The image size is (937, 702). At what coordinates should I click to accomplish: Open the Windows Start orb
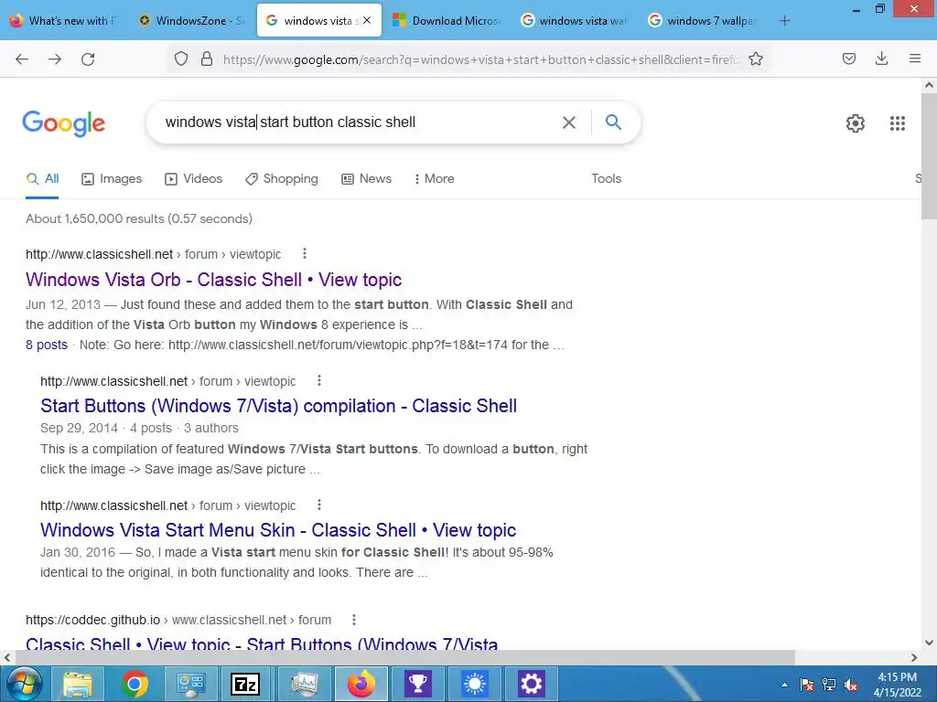coord(23,684)
